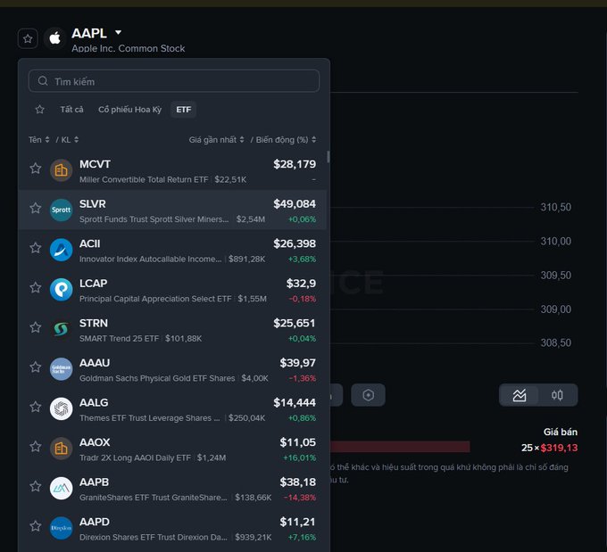Click the hexagon indicator button under chart
The height and width of the screenshot is (552, 607).
pyautogui.click(x=368, y=395)
